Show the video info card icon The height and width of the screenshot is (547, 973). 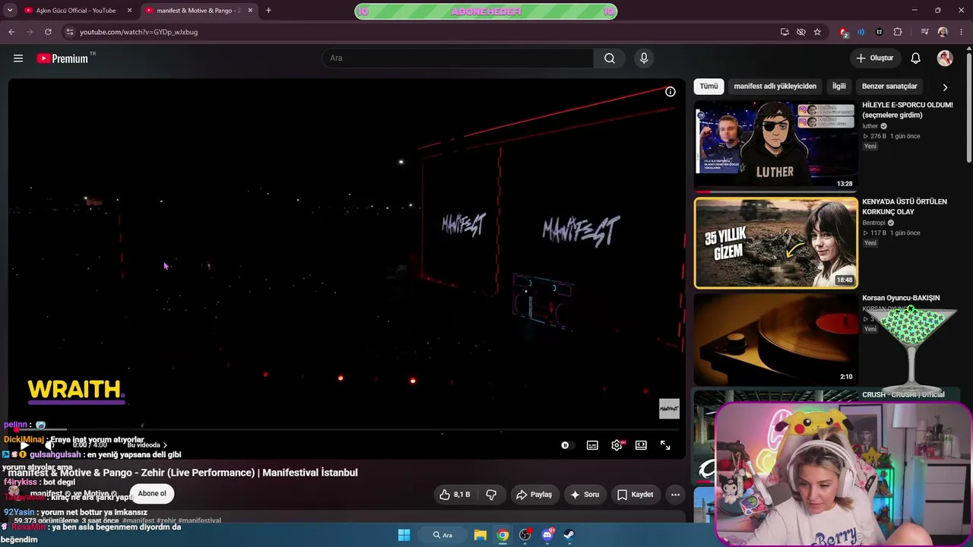click(670, 92)
